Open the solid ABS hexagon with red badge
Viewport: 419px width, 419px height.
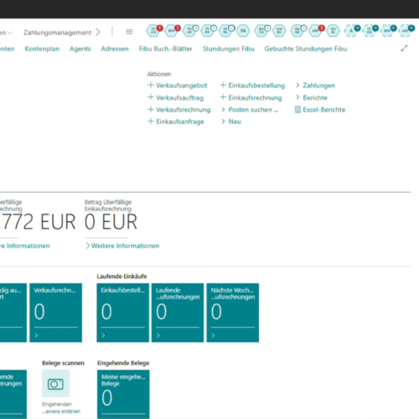click(315, 31)
